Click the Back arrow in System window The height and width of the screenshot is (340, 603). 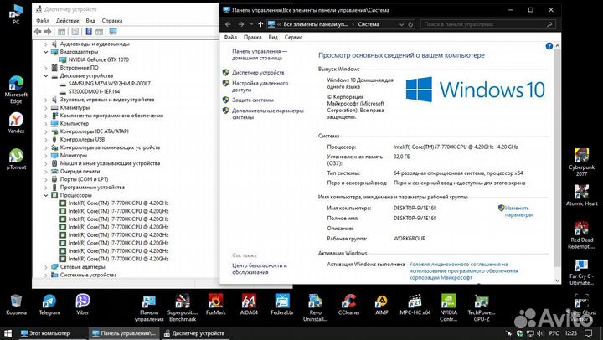tap(228, 24)
